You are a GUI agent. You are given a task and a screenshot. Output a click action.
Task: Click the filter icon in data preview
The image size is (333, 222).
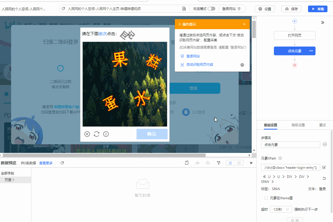[x=218, y=163]
